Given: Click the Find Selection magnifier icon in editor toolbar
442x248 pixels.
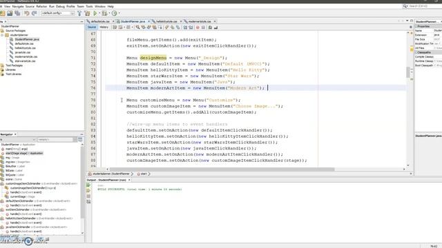Looking at the screenshot, I should [137, 28].
